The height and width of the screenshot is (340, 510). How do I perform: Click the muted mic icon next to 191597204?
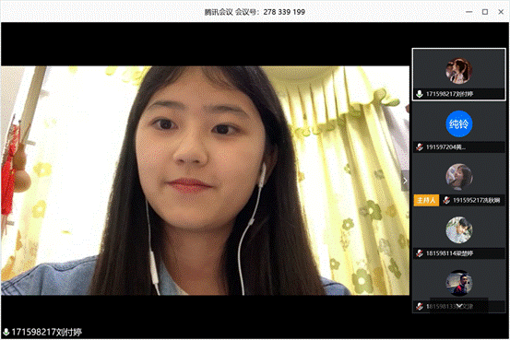420,147
